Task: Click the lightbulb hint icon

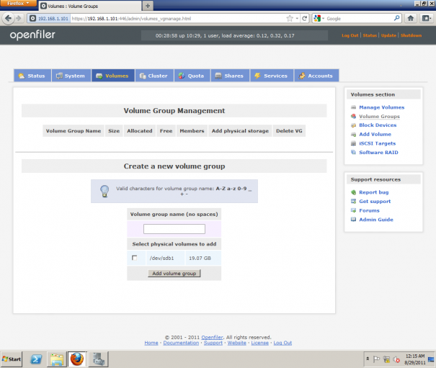Action: point(104,191)
